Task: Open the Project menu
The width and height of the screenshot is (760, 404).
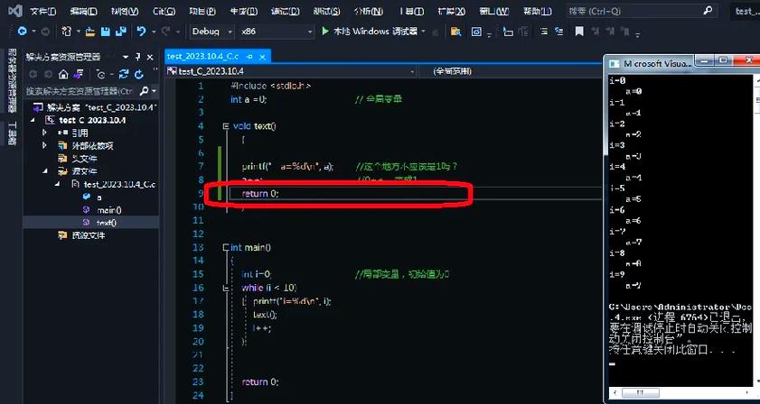Action: click(x=202, y=11)
